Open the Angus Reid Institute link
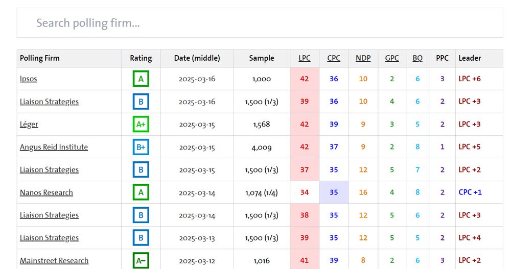511x269 pixels. click(54, 147)
